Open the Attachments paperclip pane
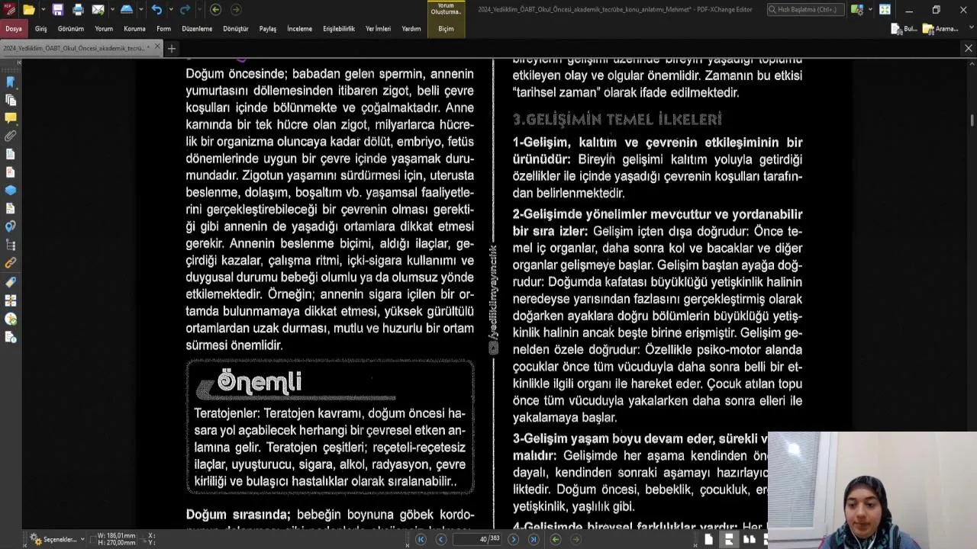The height and width of the screenshot is (549, 977). point(11,136)
